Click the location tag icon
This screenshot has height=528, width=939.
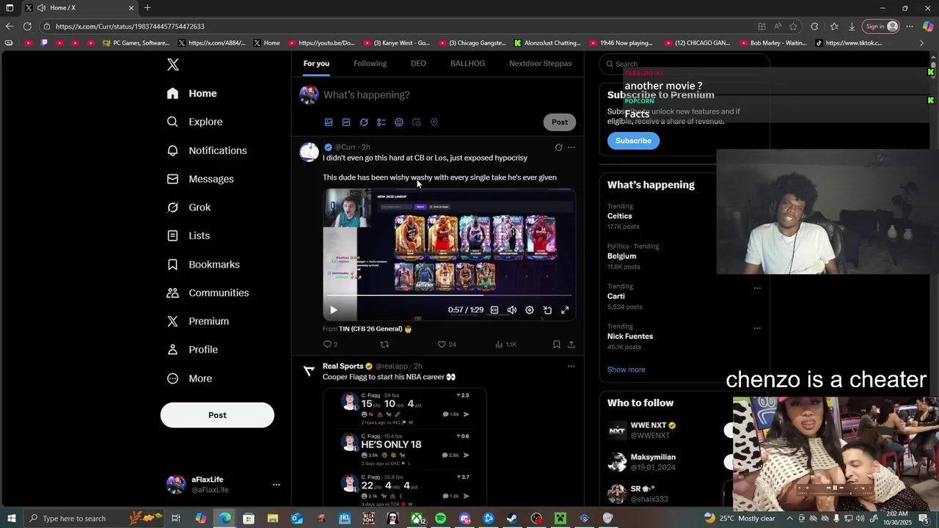click(x=434, y=122)
